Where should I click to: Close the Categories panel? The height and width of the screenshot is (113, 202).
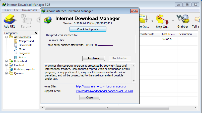(36, 33)
